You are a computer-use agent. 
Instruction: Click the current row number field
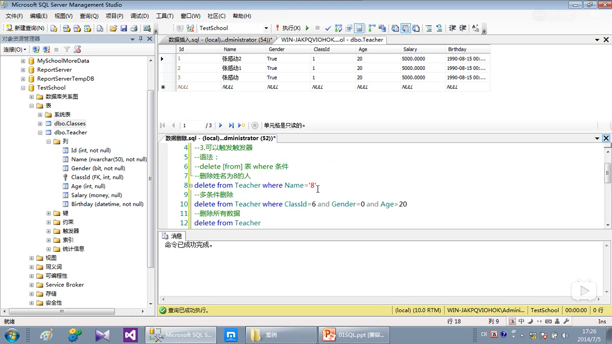point(192,125)
